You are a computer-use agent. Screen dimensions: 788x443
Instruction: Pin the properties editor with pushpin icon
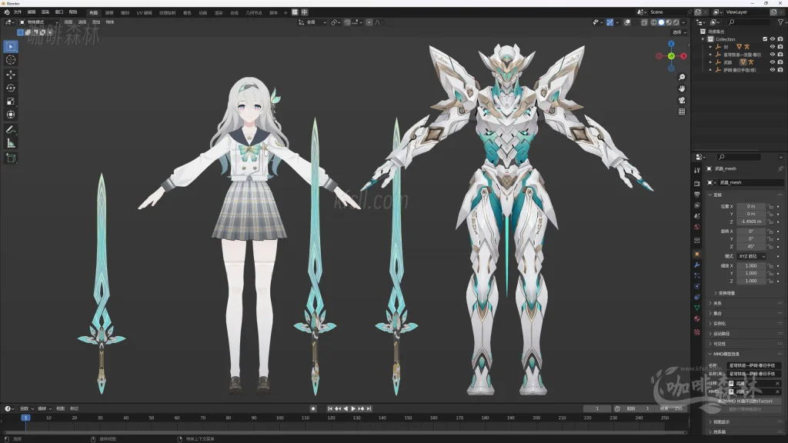(x=780, y=168)
